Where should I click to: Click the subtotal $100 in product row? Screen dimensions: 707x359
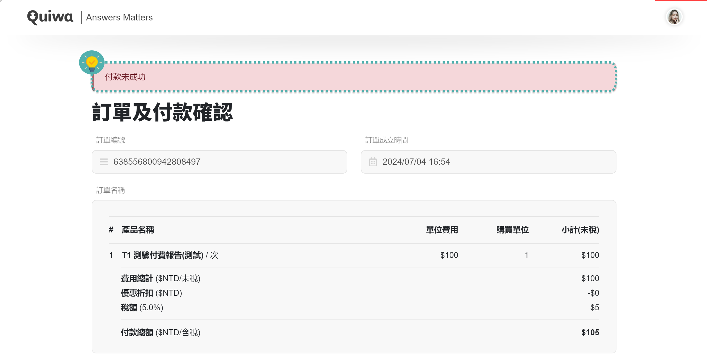(x=590, y=255)
